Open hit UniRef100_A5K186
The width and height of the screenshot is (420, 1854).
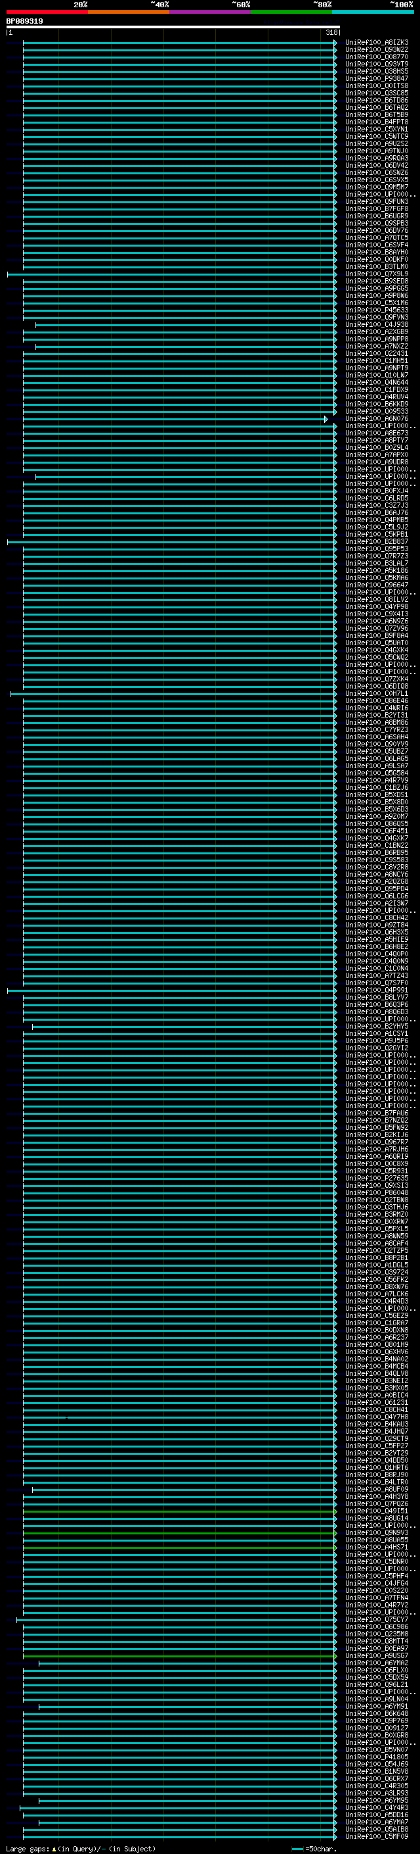pyautogui.click(x=377, y=571)
